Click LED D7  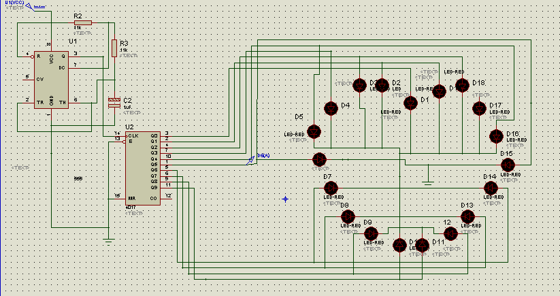331,188
